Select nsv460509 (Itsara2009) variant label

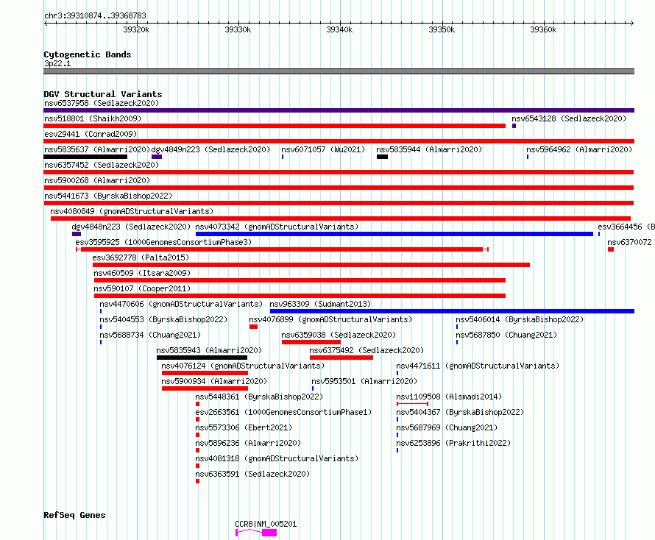142,273
